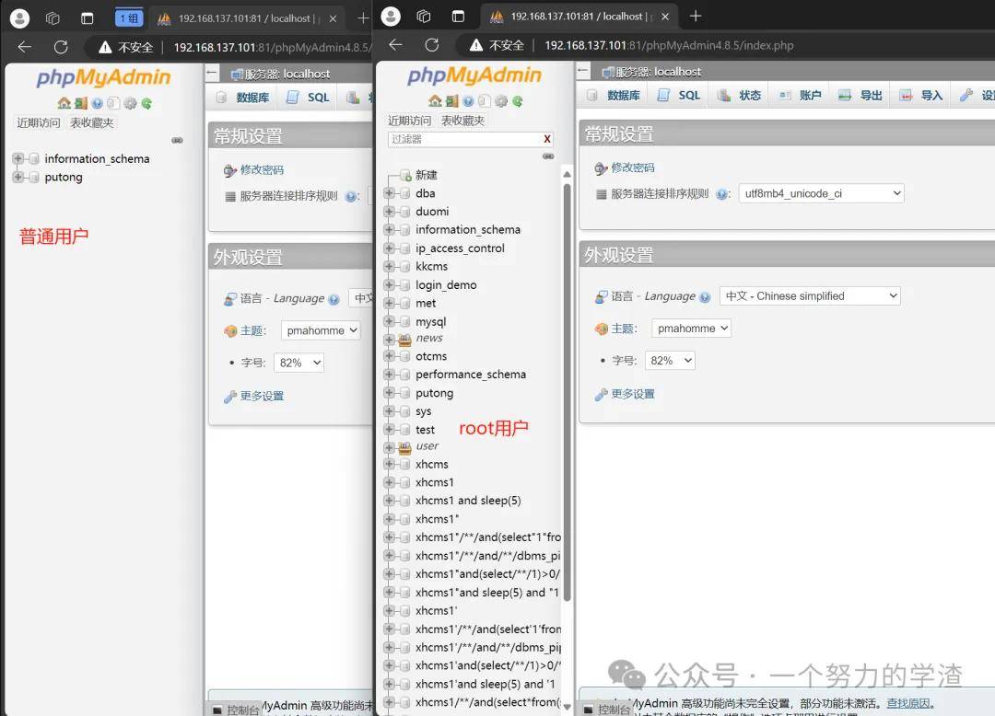Open the 状态 tab

tap(739, 95)
